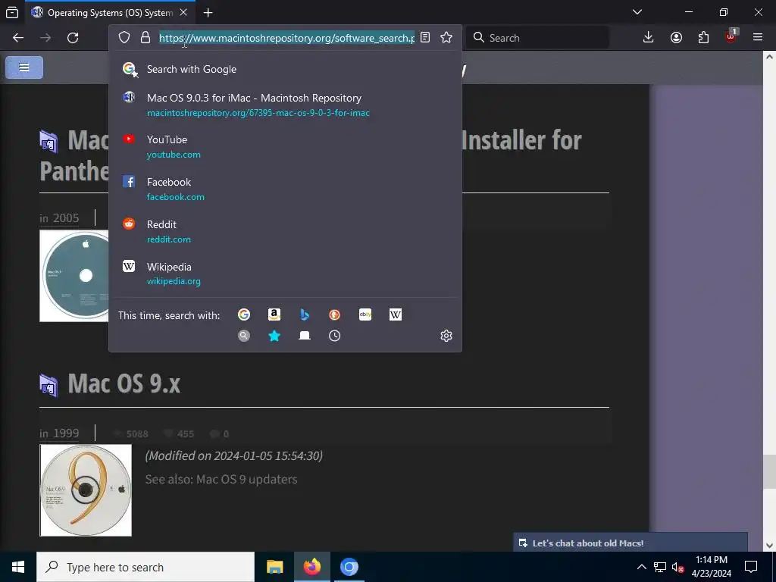Focus the toolbar Search box
The image size is (776, 582).
pyautogui.click(x=538, y=38)
